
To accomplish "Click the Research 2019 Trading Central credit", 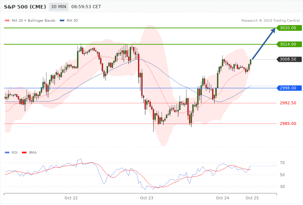I will point(270,20).
